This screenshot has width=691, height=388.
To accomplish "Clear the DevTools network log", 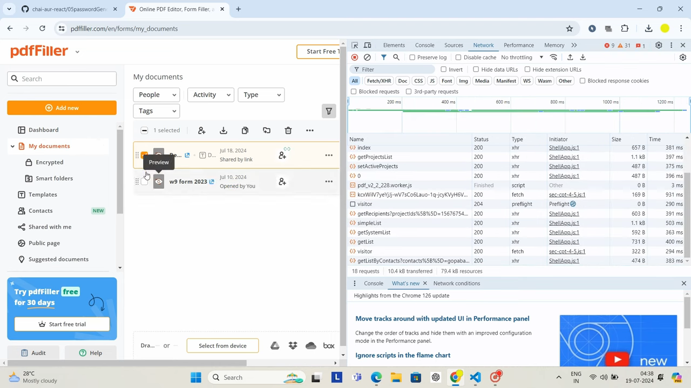I will (x=367, y=57).
